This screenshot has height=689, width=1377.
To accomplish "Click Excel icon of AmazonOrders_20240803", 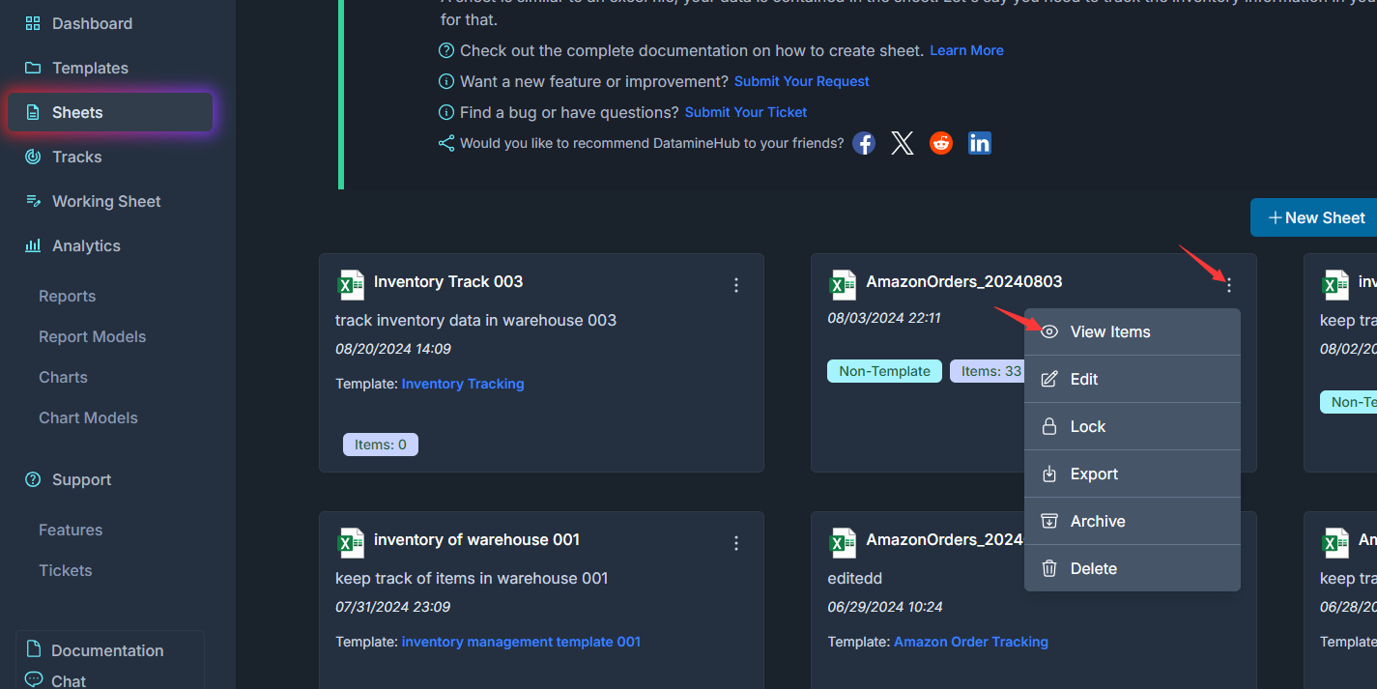I will coord(844,285).
